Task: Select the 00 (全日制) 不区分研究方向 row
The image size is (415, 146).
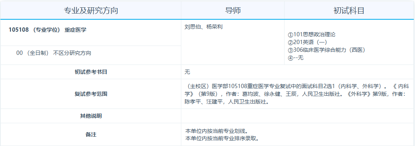Action: (x=91, y=55)
